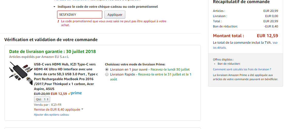Click the Bon de réduction eligible offer bullet
This screenshot has width=288, height=129.
click(x=229, y=64)
